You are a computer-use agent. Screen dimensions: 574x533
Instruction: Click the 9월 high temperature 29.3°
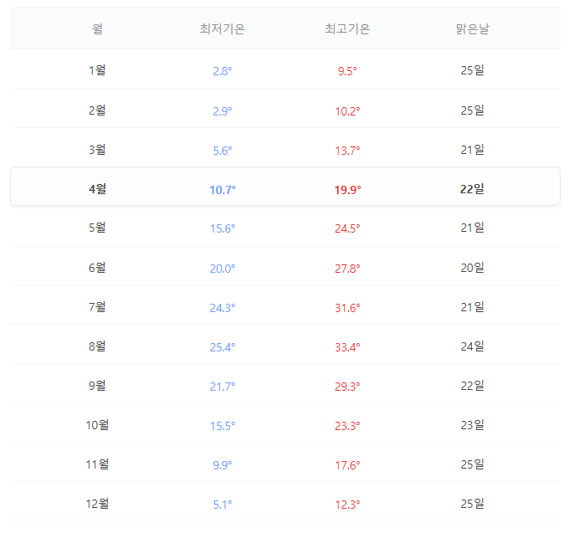[x=347, y=387]
